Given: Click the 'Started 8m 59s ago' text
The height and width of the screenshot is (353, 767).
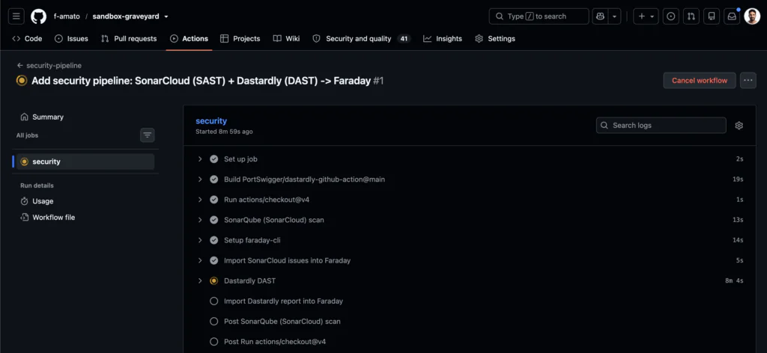Looking at the screenshot, I should (224, 132).
